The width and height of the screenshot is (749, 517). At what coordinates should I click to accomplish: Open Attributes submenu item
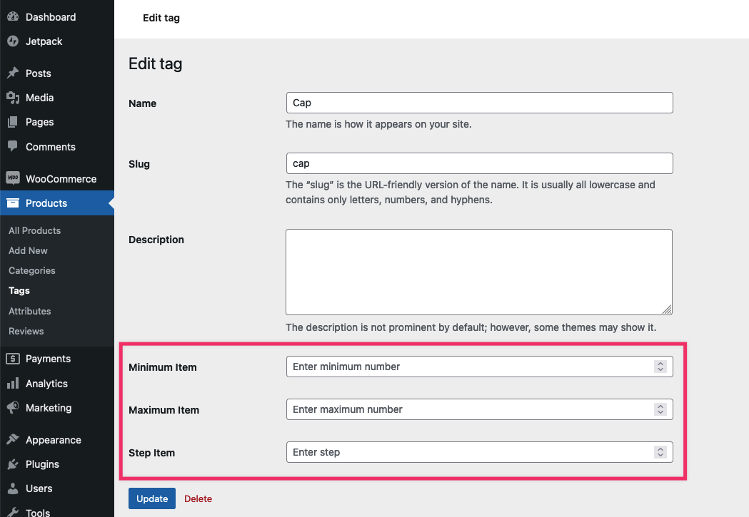(29, 311)
